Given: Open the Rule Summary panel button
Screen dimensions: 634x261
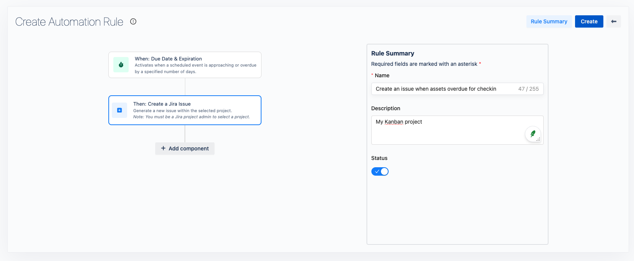Looking at the screenshot, I should tap(549, 21).
